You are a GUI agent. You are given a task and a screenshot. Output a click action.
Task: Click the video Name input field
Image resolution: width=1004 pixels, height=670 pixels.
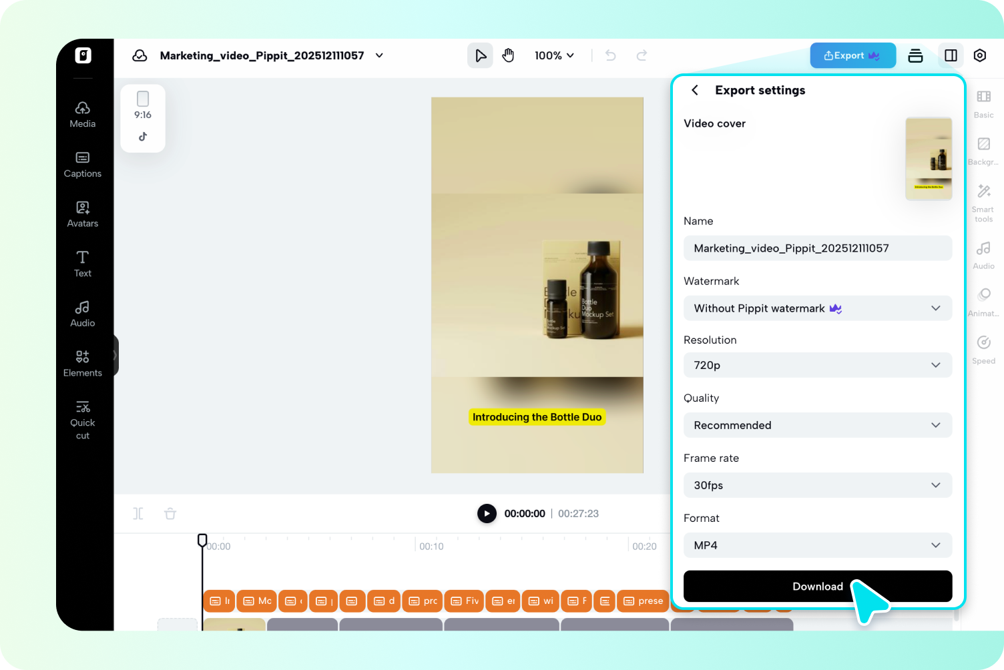coord(818,248)
